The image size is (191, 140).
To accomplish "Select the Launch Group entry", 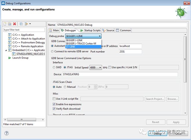I will pos(20,58).
